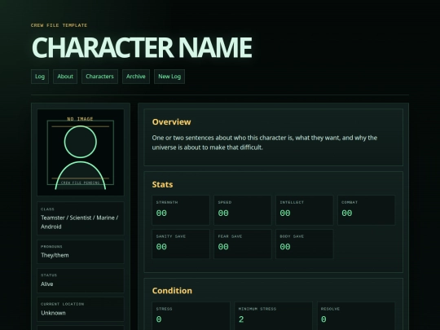Visit the Archive link

click(136, 77)
